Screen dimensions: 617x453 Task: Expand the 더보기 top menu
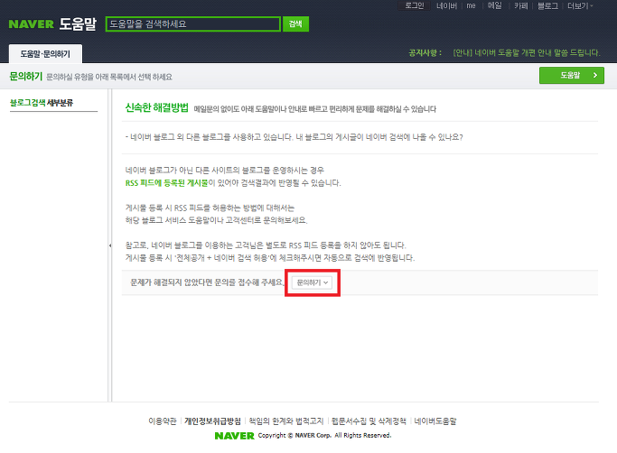(580, 6)
